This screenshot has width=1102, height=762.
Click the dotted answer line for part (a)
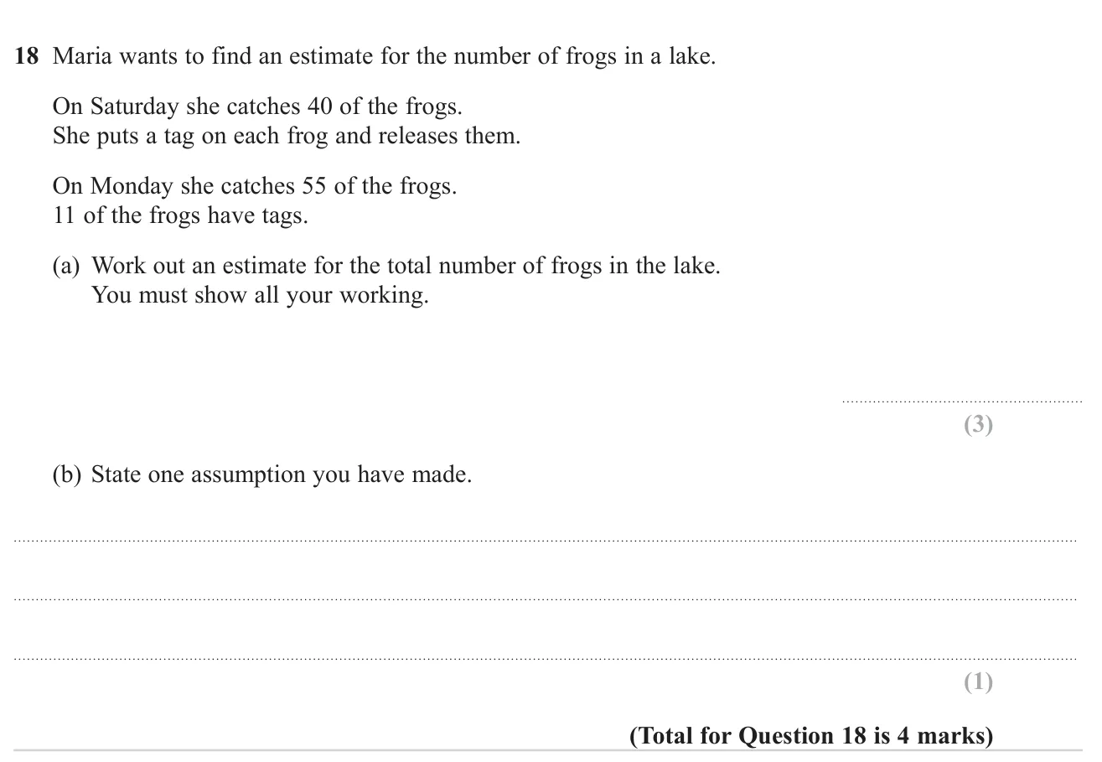point(961,402)
